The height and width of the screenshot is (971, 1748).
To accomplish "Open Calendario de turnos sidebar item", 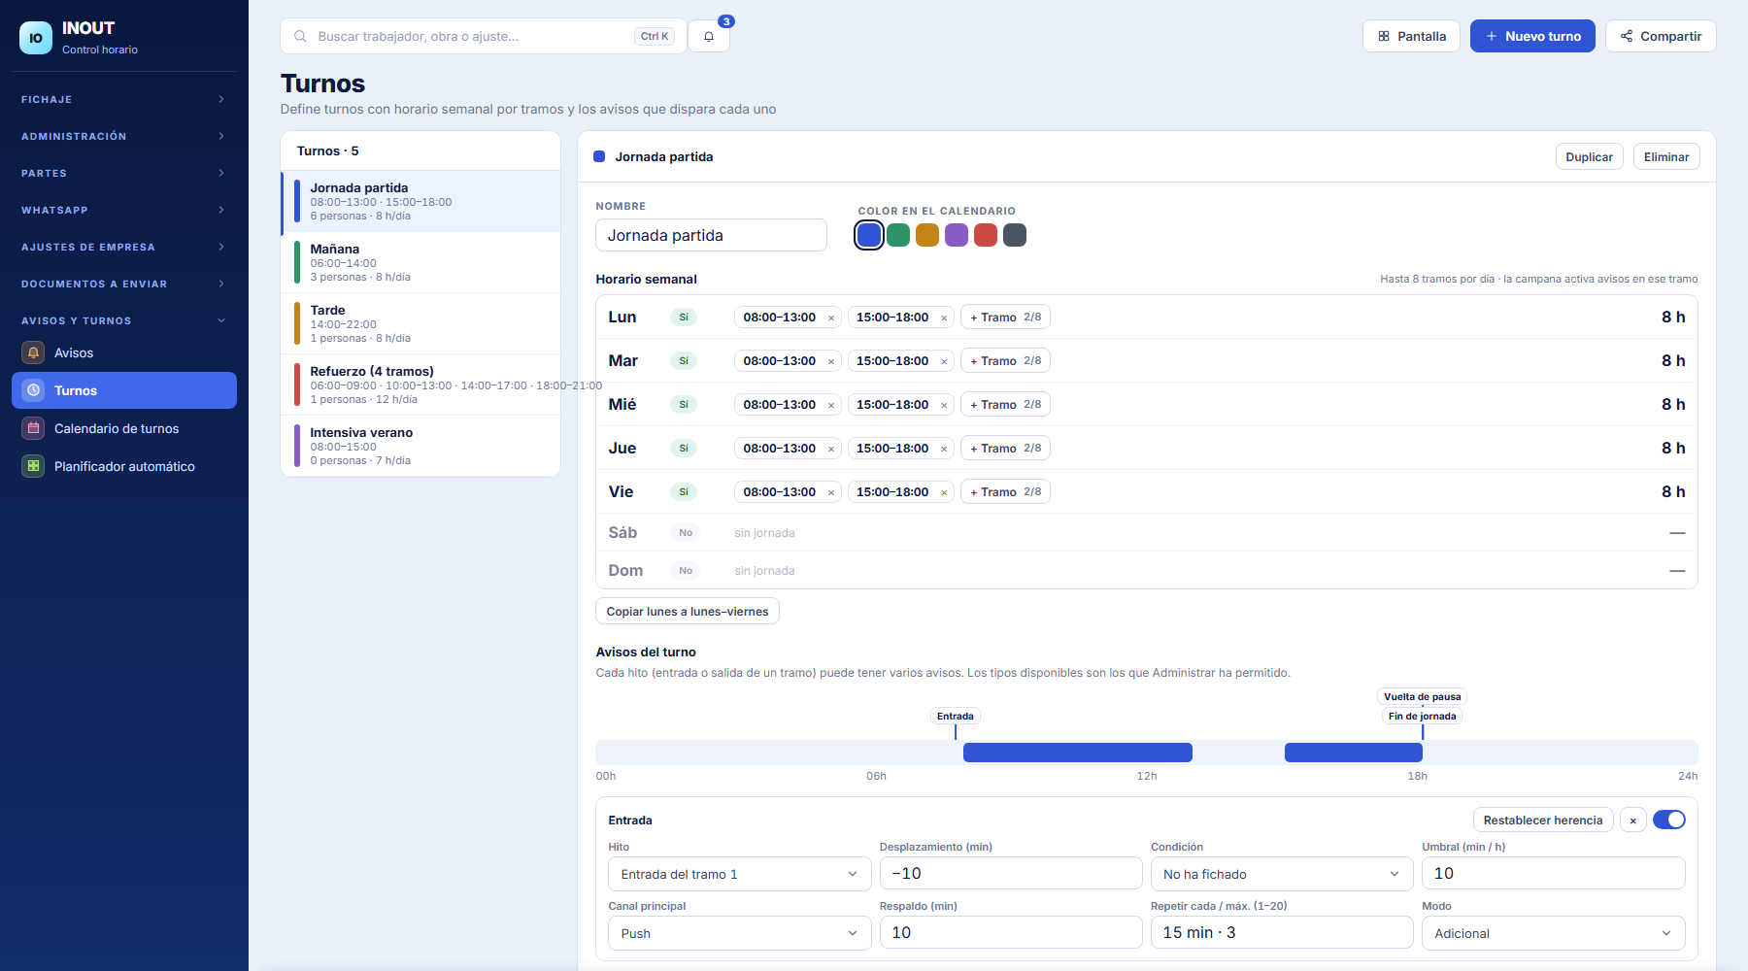I will tap(124, 428).
